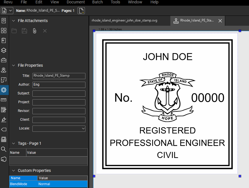Click the Custom Properties Value column header
Screen dimensions: 249x188
(x=62, y=178)
